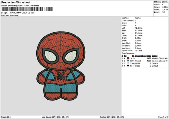Select the Cobalt row in Stop Sequence

point(144,61)
